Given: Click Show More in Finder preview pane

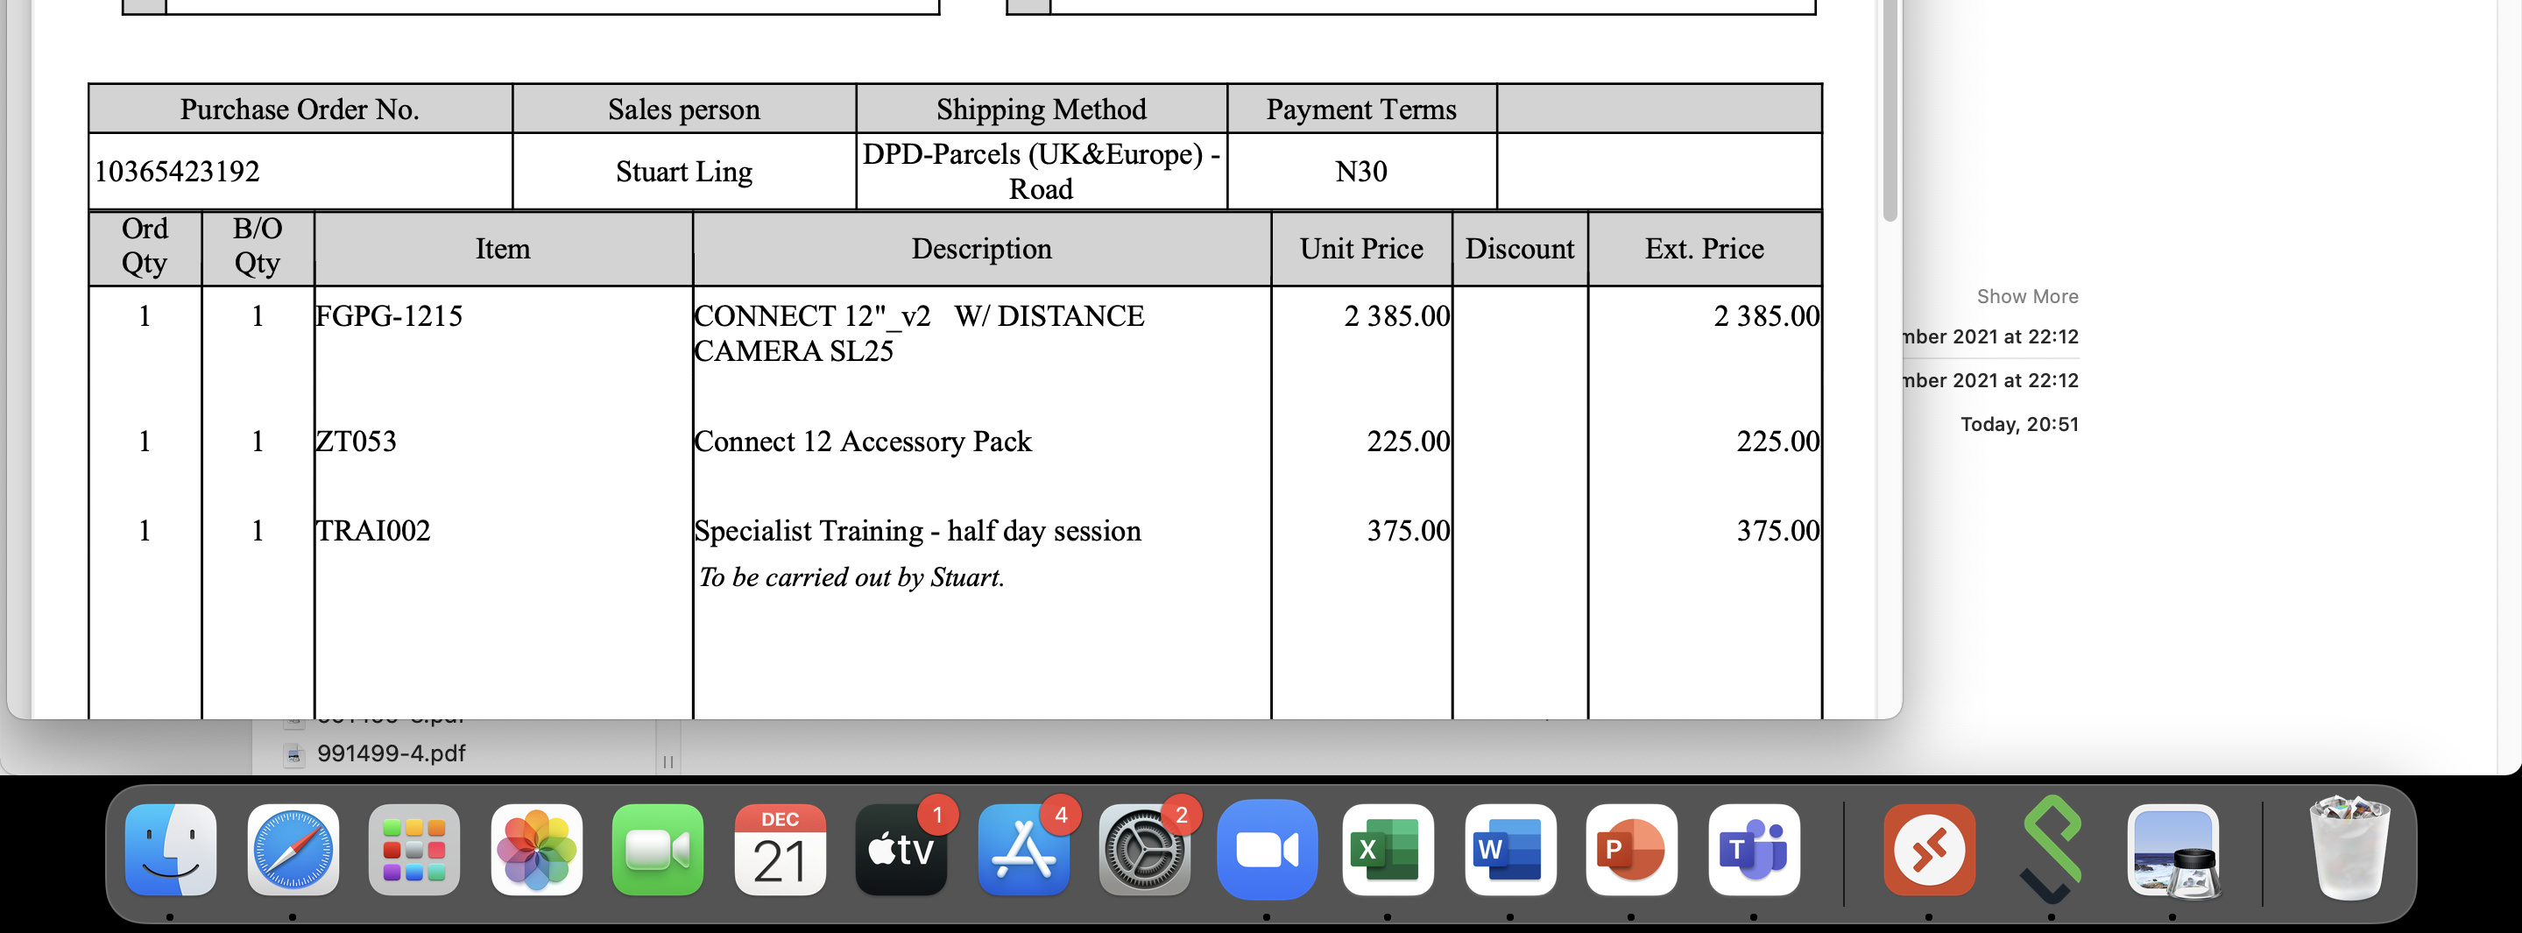Looking at the screenshot, I should (x=2026, y=297).
